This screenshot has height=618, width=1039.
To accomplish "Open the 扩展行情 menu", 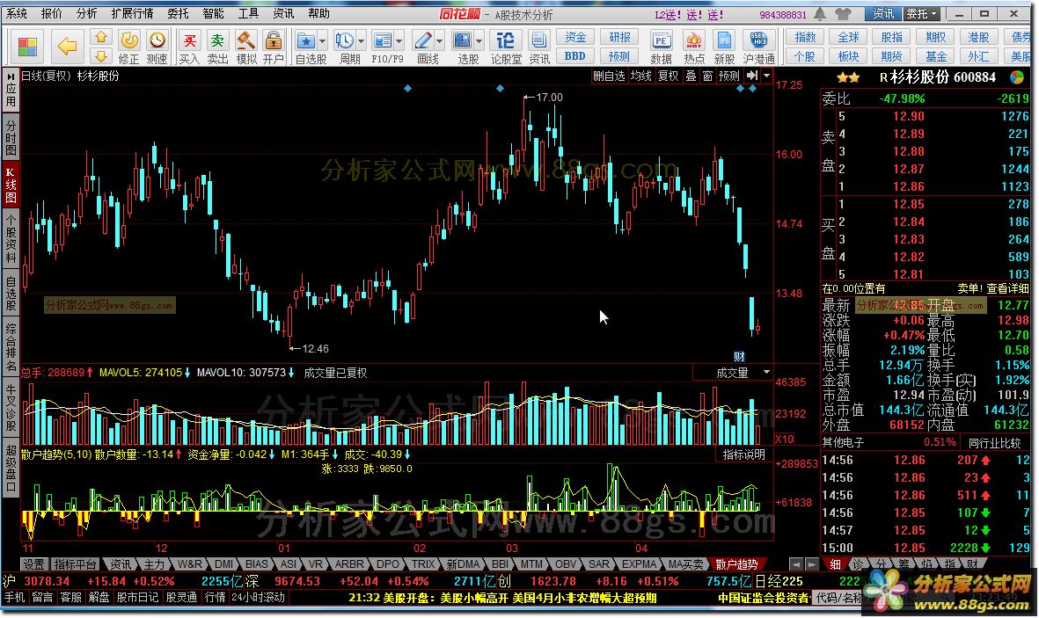I will [133, 13].
